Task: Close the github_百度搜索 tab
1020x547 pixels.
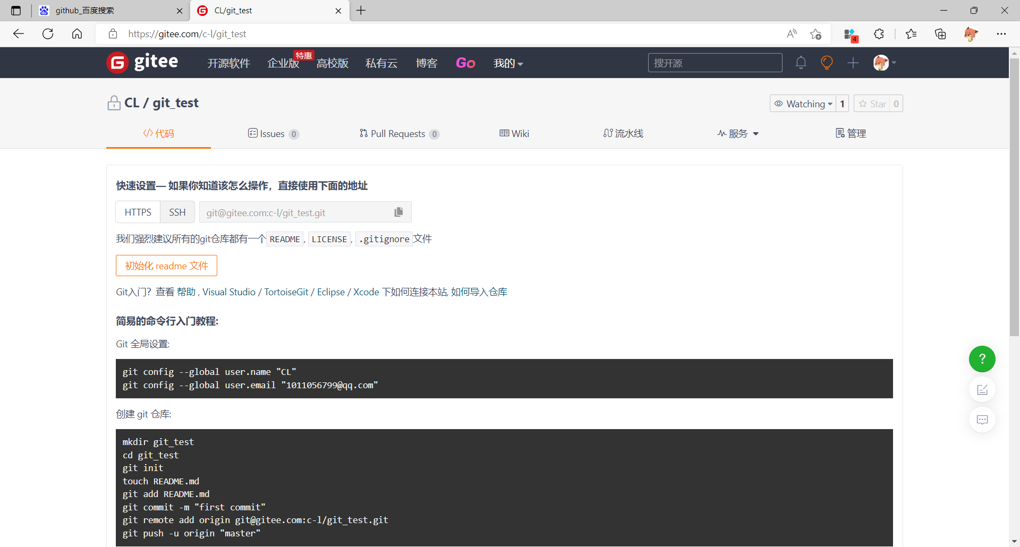Action: pos(180,11)
